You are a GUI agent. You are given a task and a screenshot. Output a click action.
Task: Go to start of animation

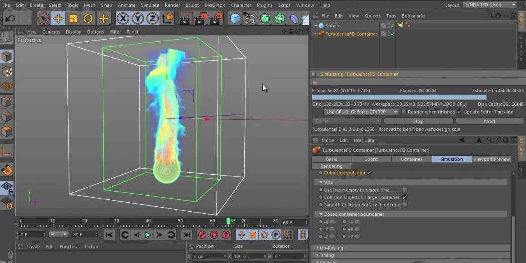coord(109,235)
